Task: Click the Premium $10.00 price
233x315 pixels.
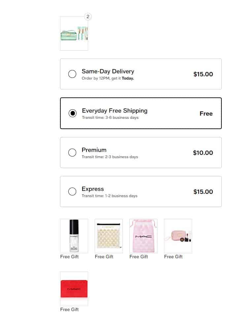Action: pyautogui.click(x=203, y=153)
